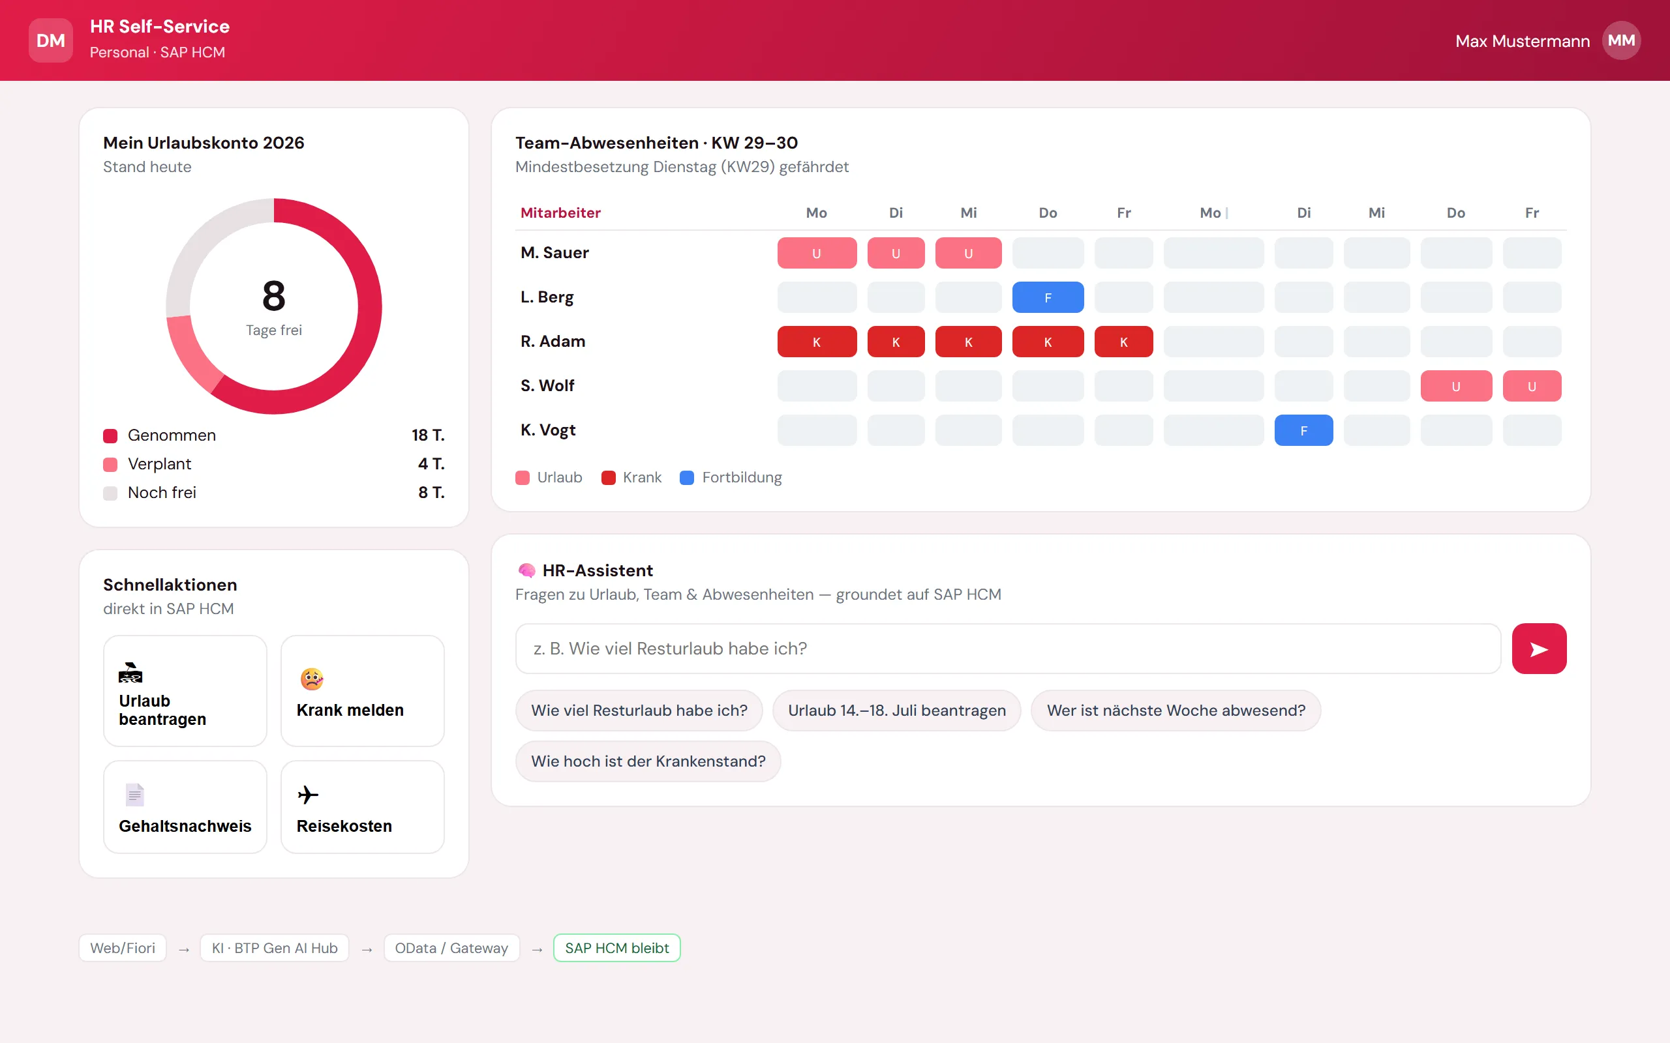The image size is (1670, 1043).
Task: Click employee name L. Berg
Action: 547,297
